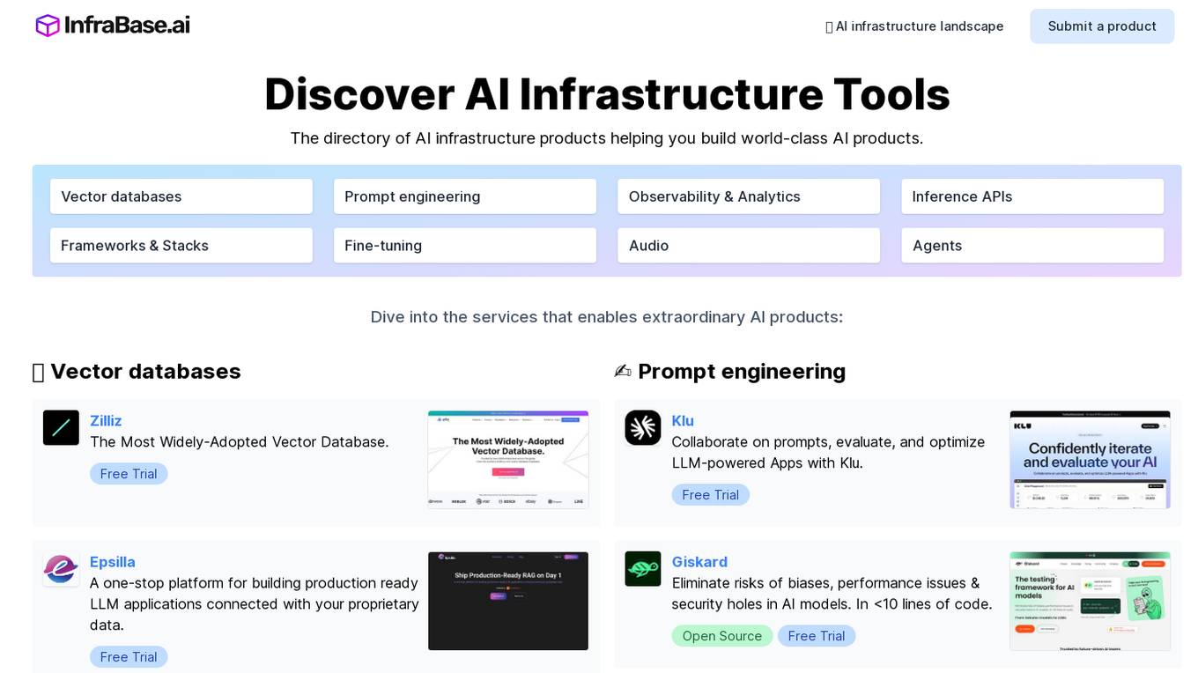
Task: Click Klu's 'Collaborate on prompts' description
Action: point(828,453)
